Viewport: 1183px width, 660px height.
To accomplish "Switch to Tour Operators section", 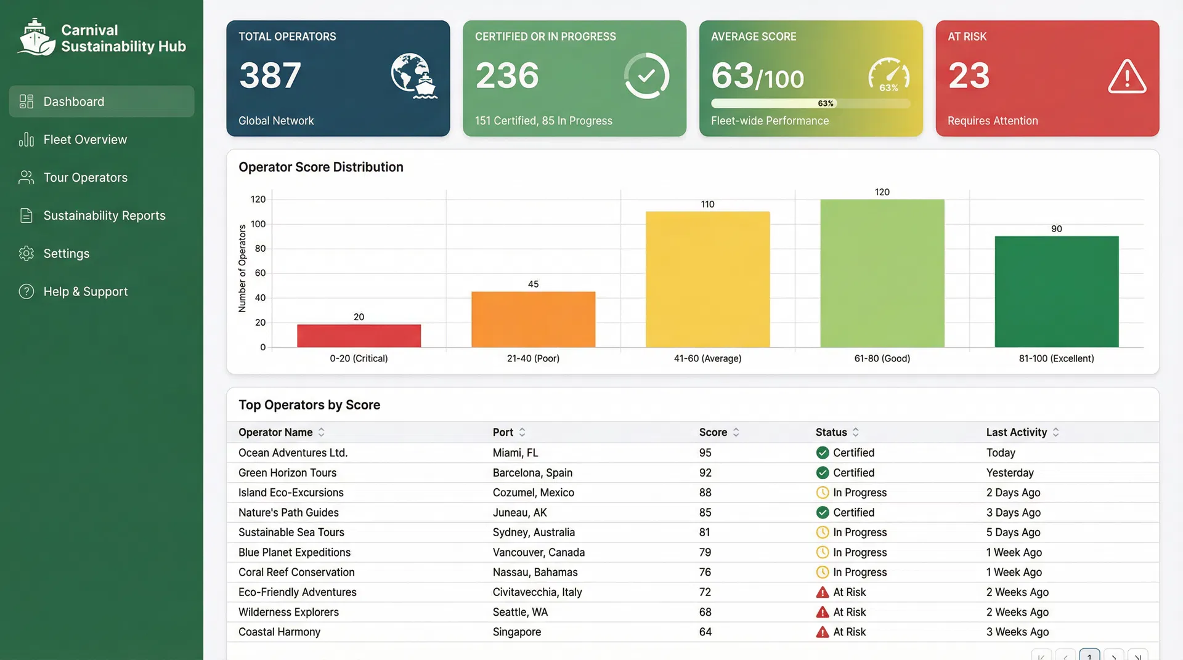I will coord(87,177).
